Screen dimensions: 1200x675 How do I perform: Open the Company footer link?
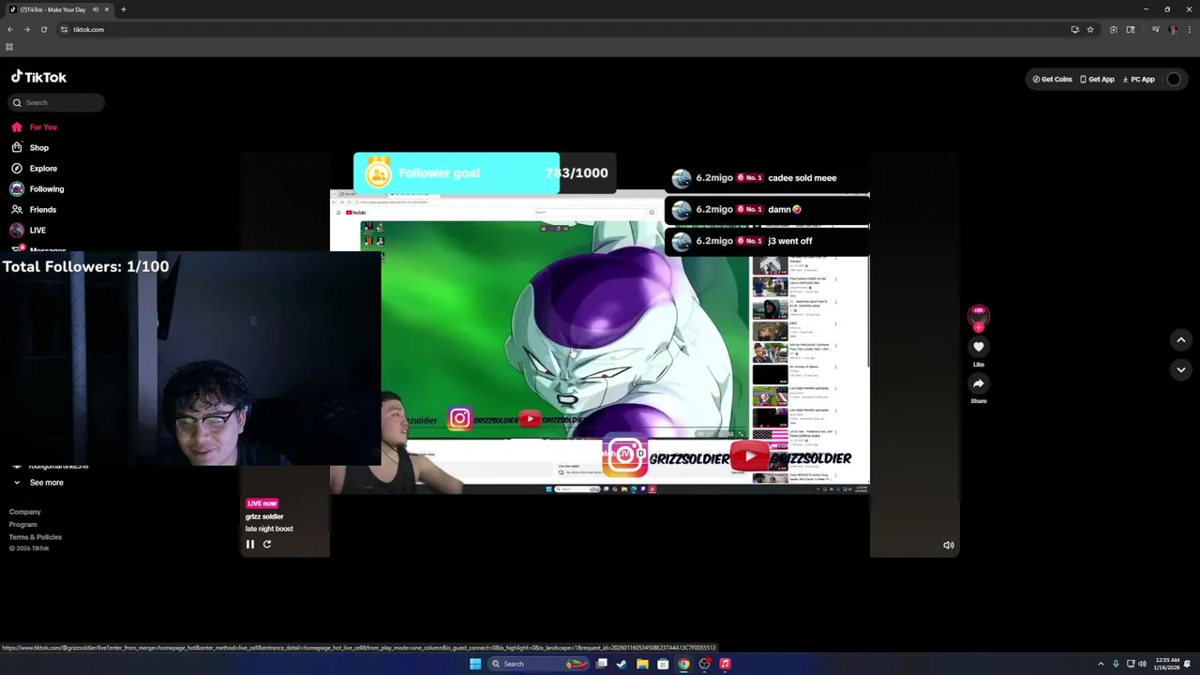point(25,512)
